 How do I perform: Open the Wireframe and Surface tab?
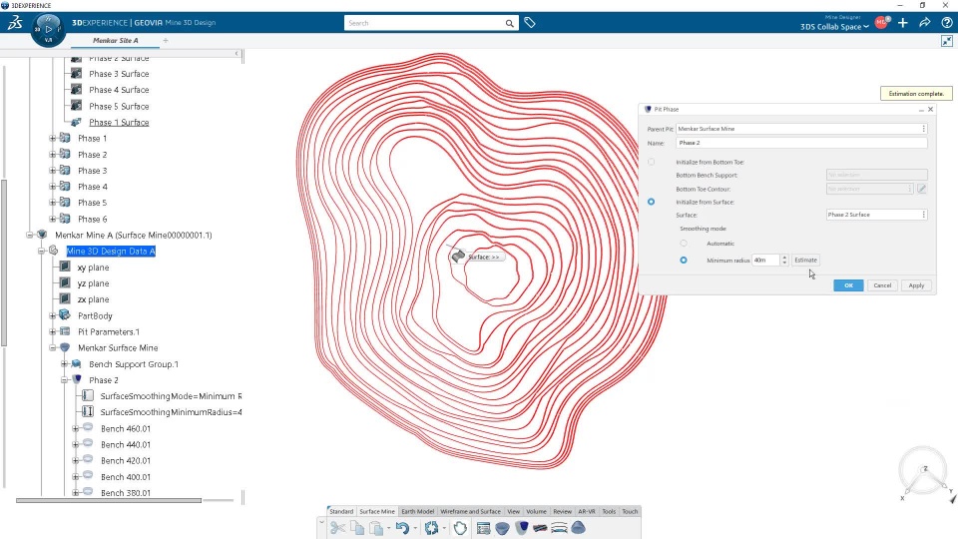click(470, 511)
